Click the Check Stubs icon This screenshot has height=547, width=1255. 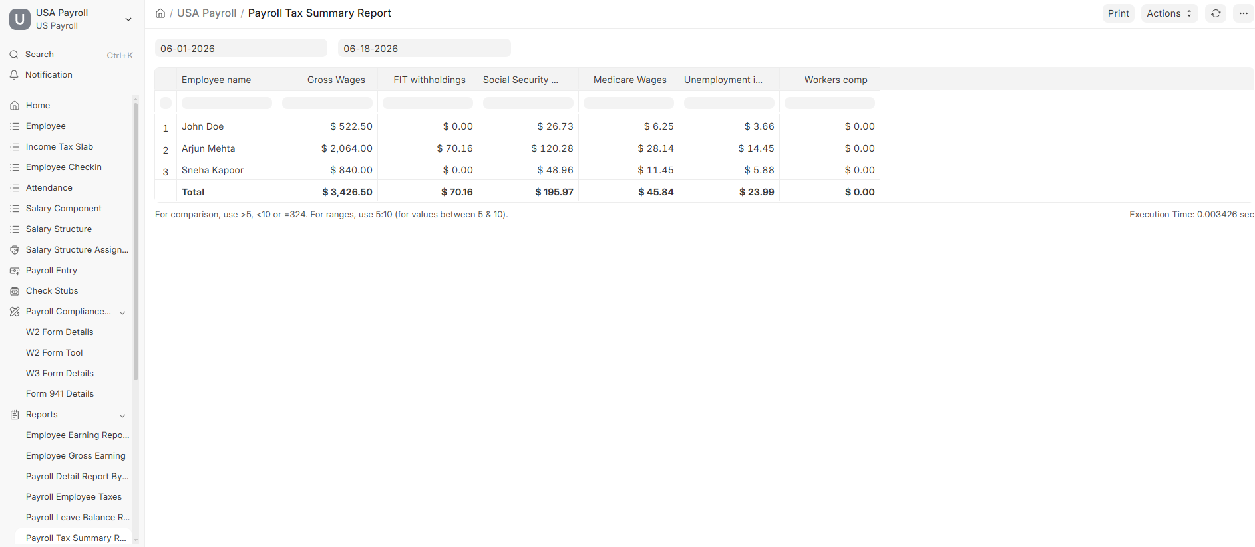pyautogui.click(x=15, y=291)
